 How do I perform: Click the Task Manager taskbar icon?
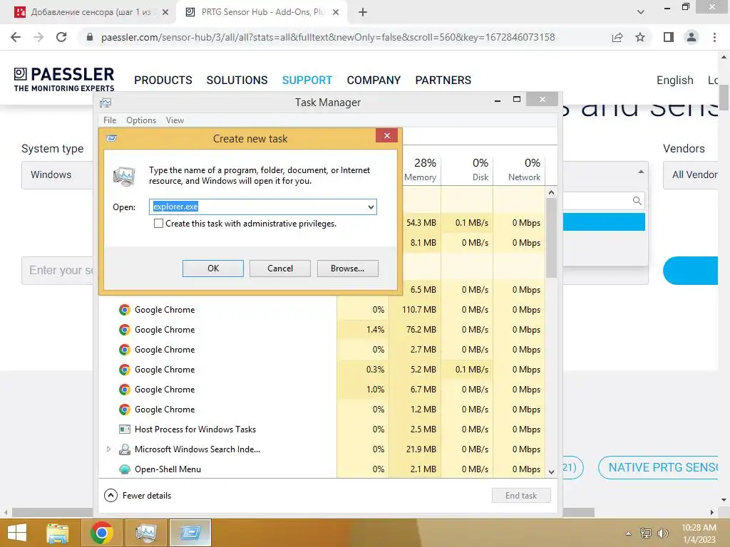pos(146,533)
